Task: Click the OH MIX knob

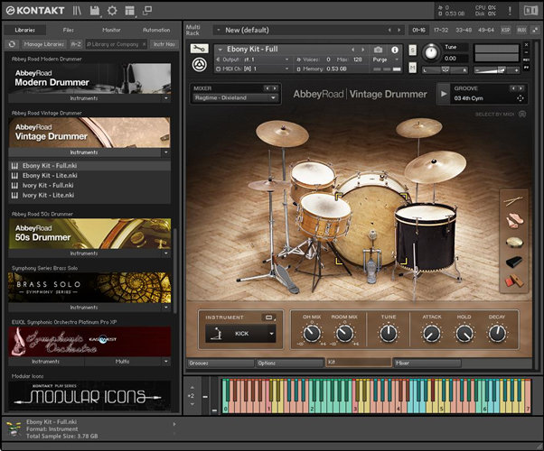Action: pos(312,334)
